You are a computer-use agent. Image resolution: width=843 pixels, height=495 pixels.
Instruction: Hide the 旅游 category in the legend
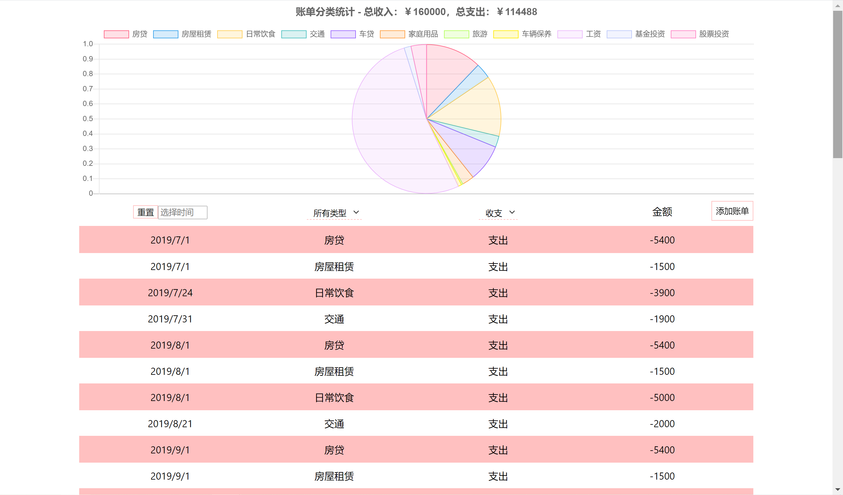[456, 34]
